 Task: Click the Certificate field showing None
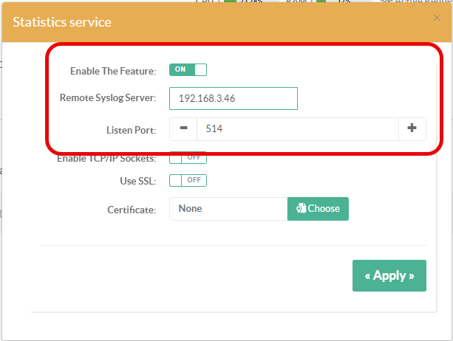tap(228, 209)
